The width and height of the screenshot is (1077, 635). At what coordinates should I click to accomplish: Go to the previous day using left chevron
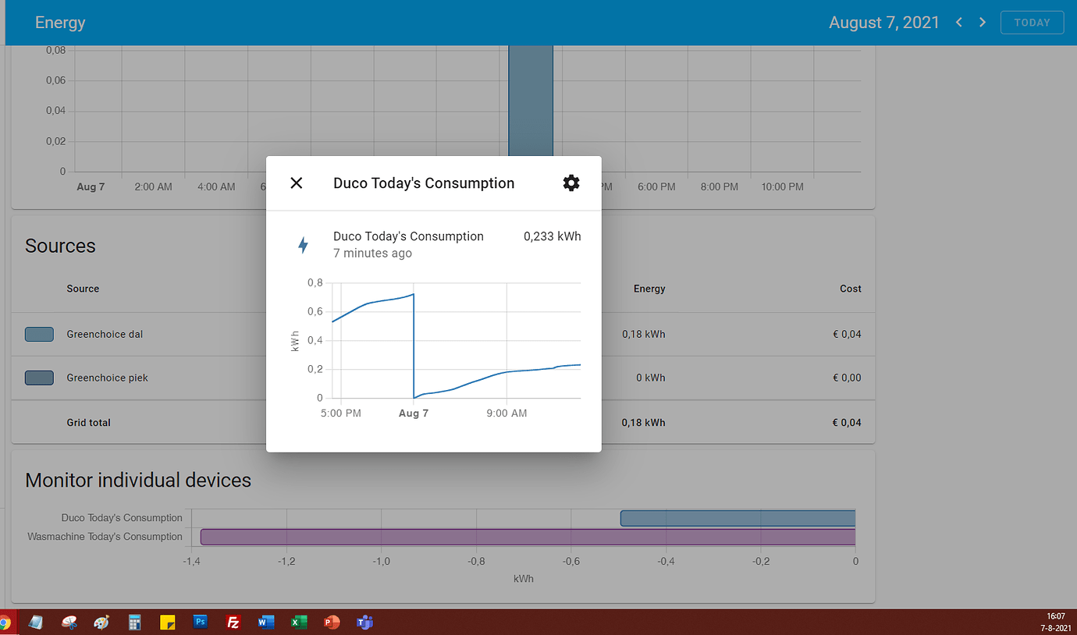[958, 22]
